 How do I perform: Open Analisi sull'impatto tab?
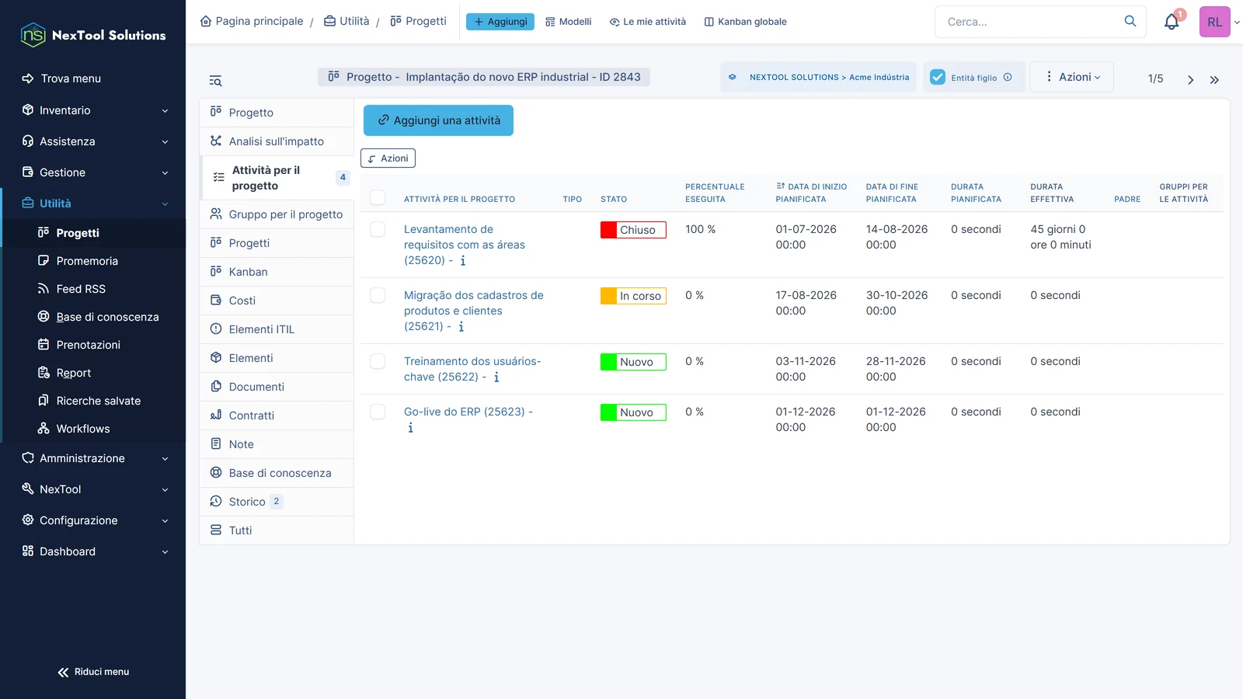[x=277, y=141]
